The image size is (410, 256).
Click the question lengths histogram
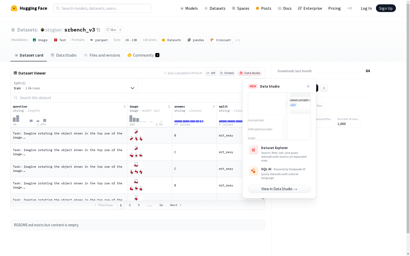coord(29,119)
